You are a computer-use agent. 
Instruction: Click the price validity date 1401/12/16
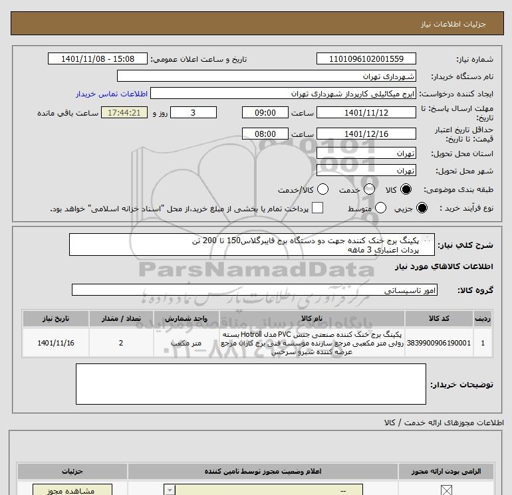(366, 134)
